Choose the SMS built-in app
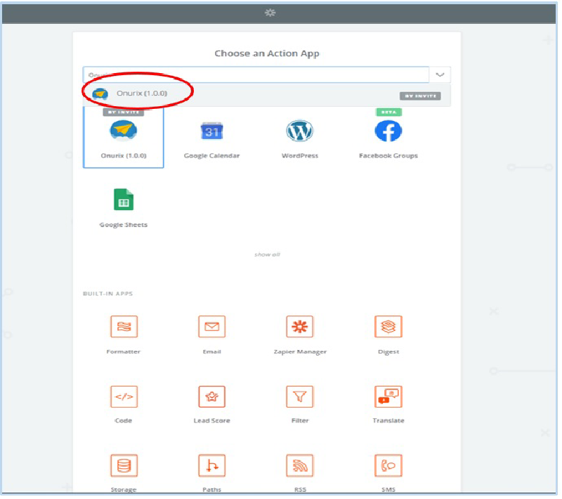Image resolution: width=562 pixels, height=499 pixels. [x=388, y=473]
